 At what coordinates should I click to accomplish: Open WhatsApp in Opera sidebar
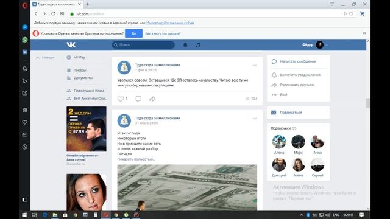pyautogui.click(x=25, y=40)
